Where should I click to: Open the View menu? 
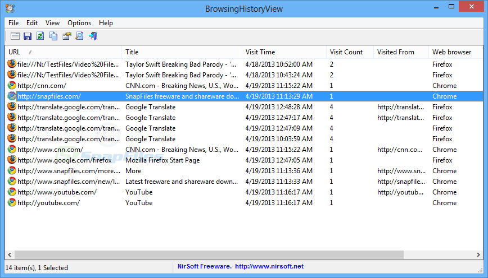(52, 23)
